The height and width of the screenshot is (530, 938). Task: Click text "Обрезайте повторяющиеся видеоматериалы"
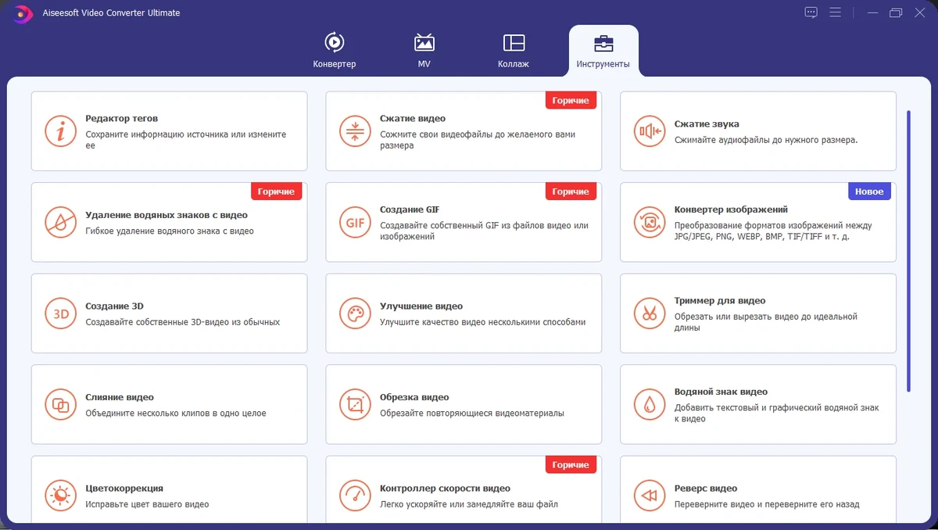pos(472,413)
